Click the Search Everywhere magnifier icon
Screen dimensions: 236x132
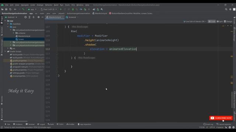[x=226, y=9]
